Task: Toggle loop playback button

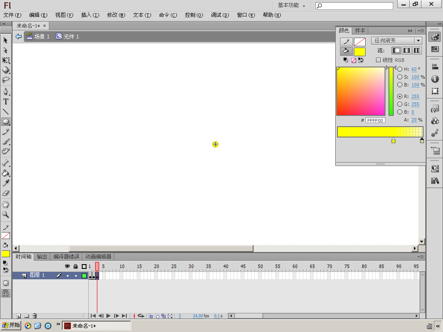Action: coord(141,316)
